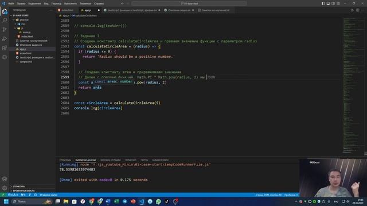Image resolution: width=367 pixels, height=206 pixels.
Task: Switch to the Комментарии panel tab
Action: (x=161, y=160)
